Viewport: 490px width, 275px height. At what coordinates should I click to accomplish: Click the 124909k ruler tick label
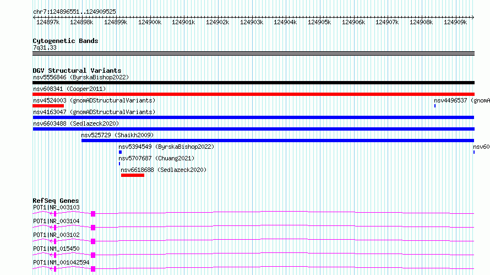tap(455, 22)
